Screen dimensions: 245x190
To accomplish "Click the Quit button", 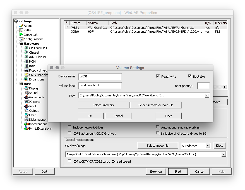I will [x=45, y=172].
